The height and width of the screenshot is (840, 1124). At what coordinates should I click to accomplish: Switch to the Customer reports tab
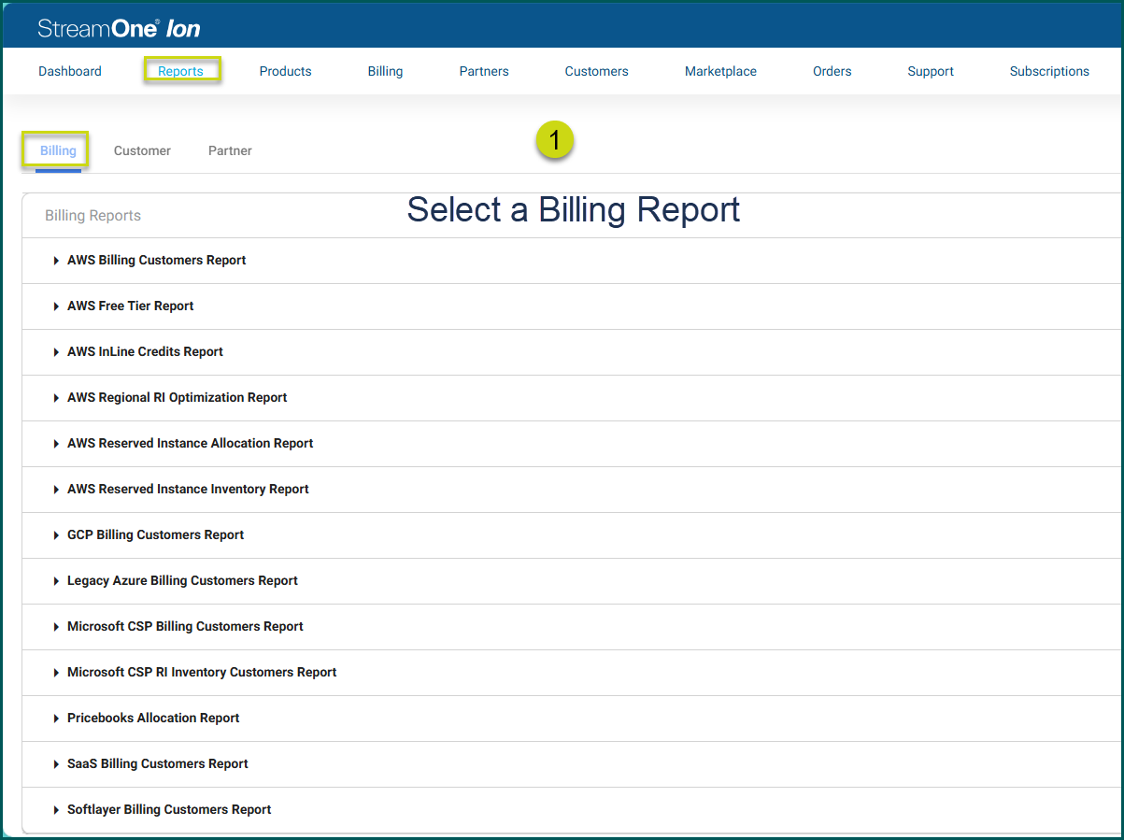[142, 150]
